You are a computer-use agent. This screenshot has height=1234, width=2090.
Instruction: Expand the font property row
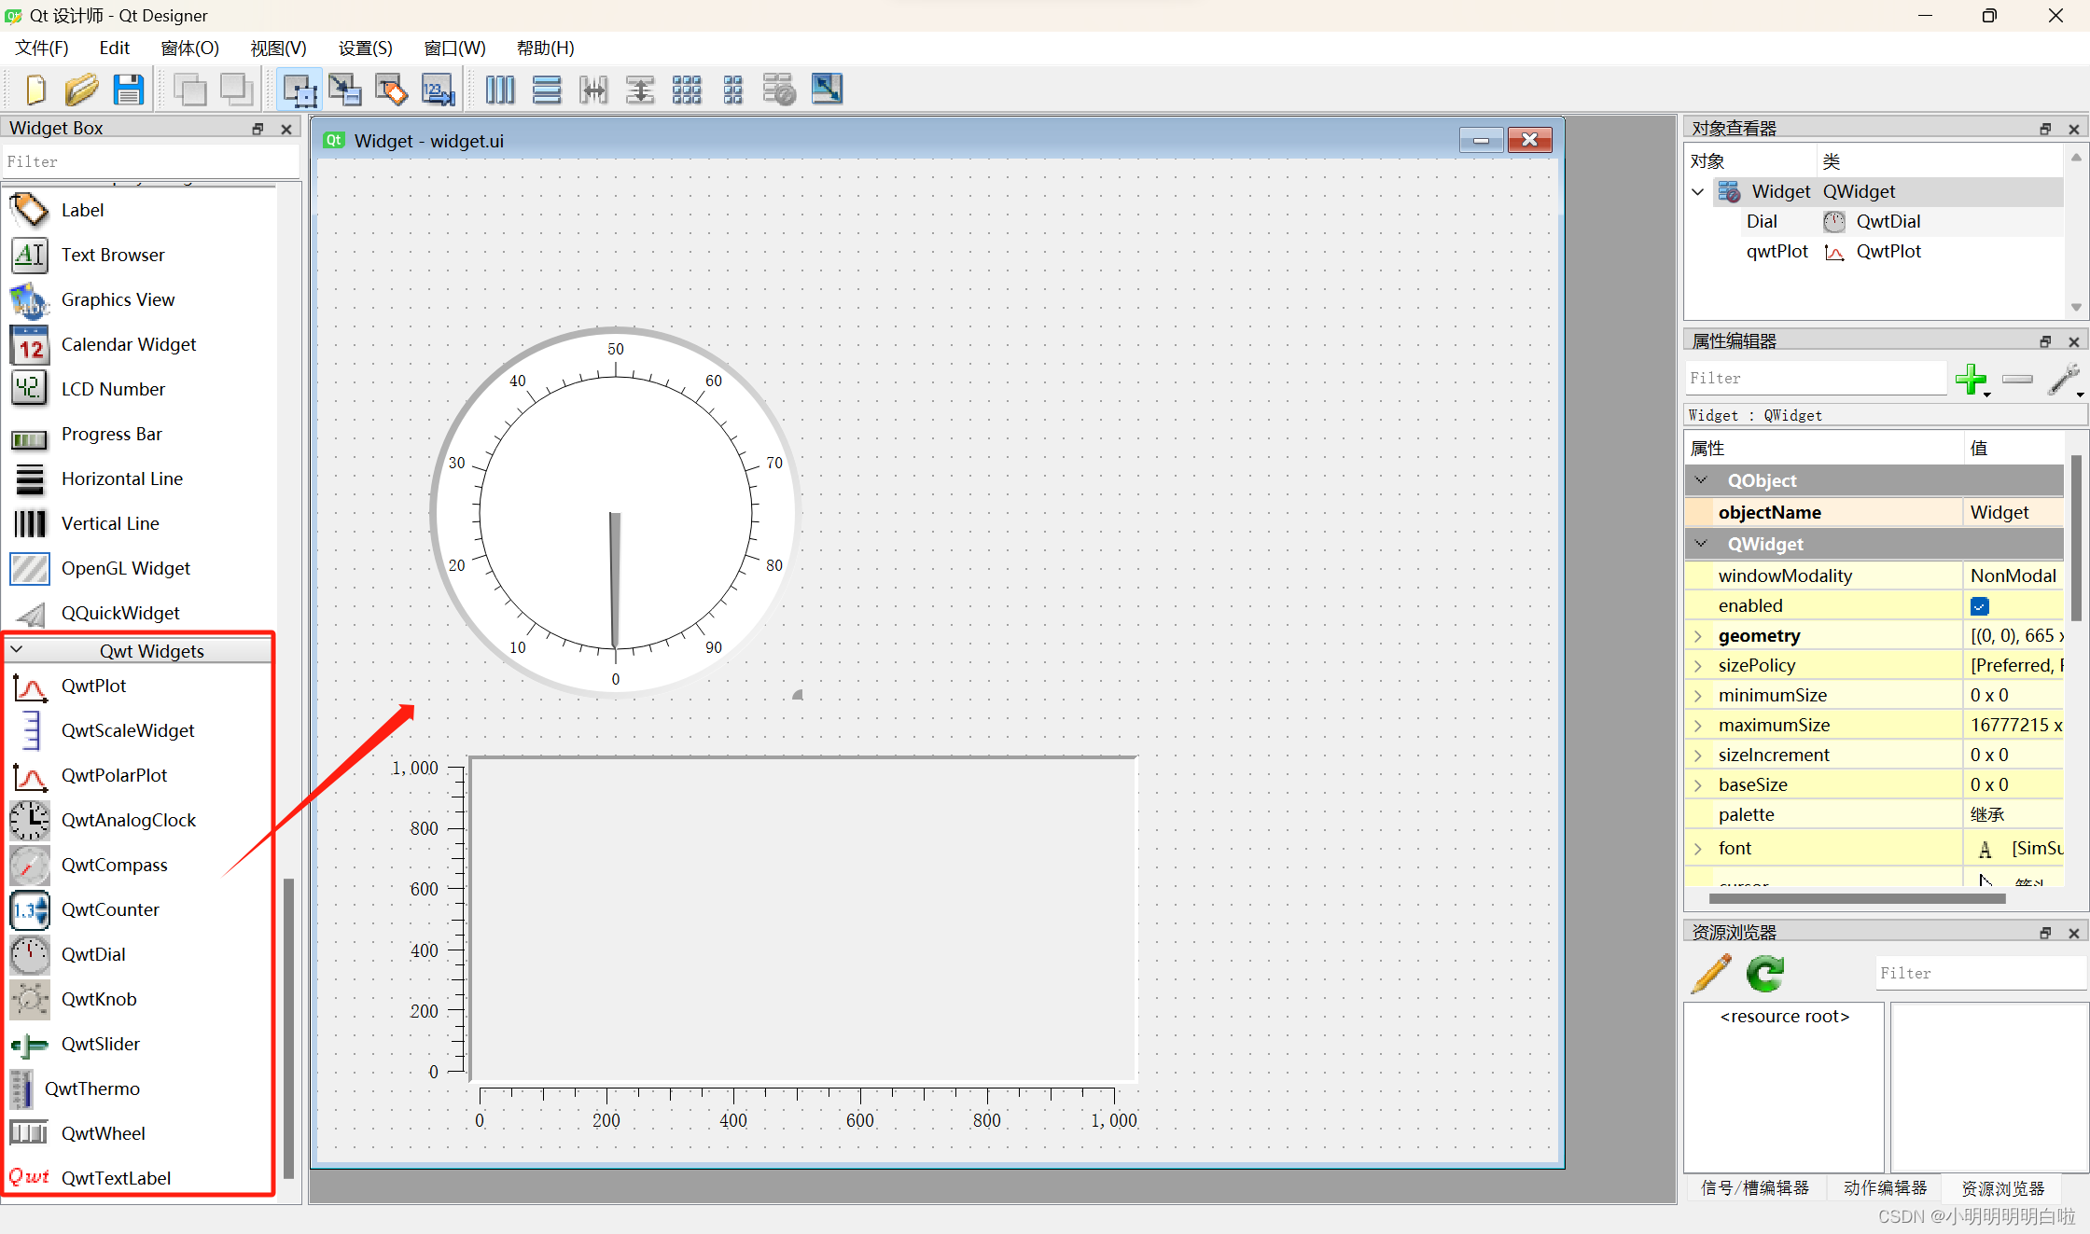pyautogui.click(x=1698, y=849)
